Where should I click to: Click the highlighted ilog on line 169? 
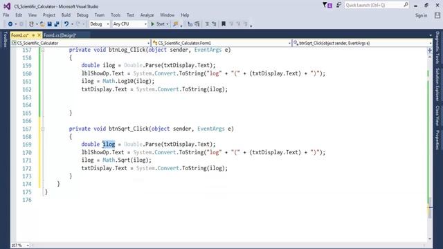coord(109,145)
